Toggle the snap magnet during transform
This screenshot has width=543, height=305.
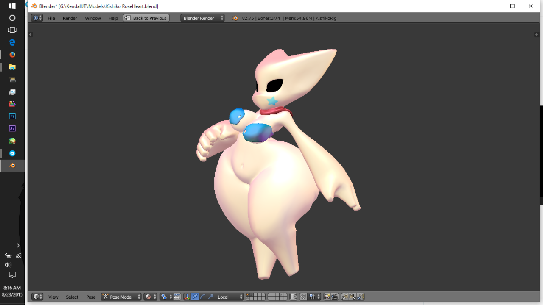point(303,297)
